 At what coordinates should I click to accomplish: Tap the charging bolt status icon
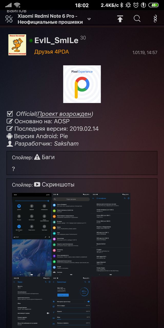(144, 5)
